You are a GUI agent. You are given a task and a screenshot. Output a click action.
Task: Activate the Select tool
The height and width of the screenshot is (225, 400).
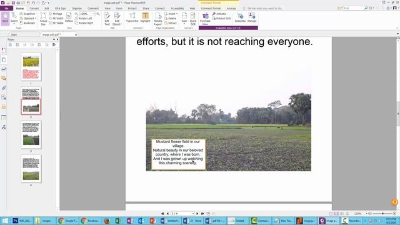(14, 18)
